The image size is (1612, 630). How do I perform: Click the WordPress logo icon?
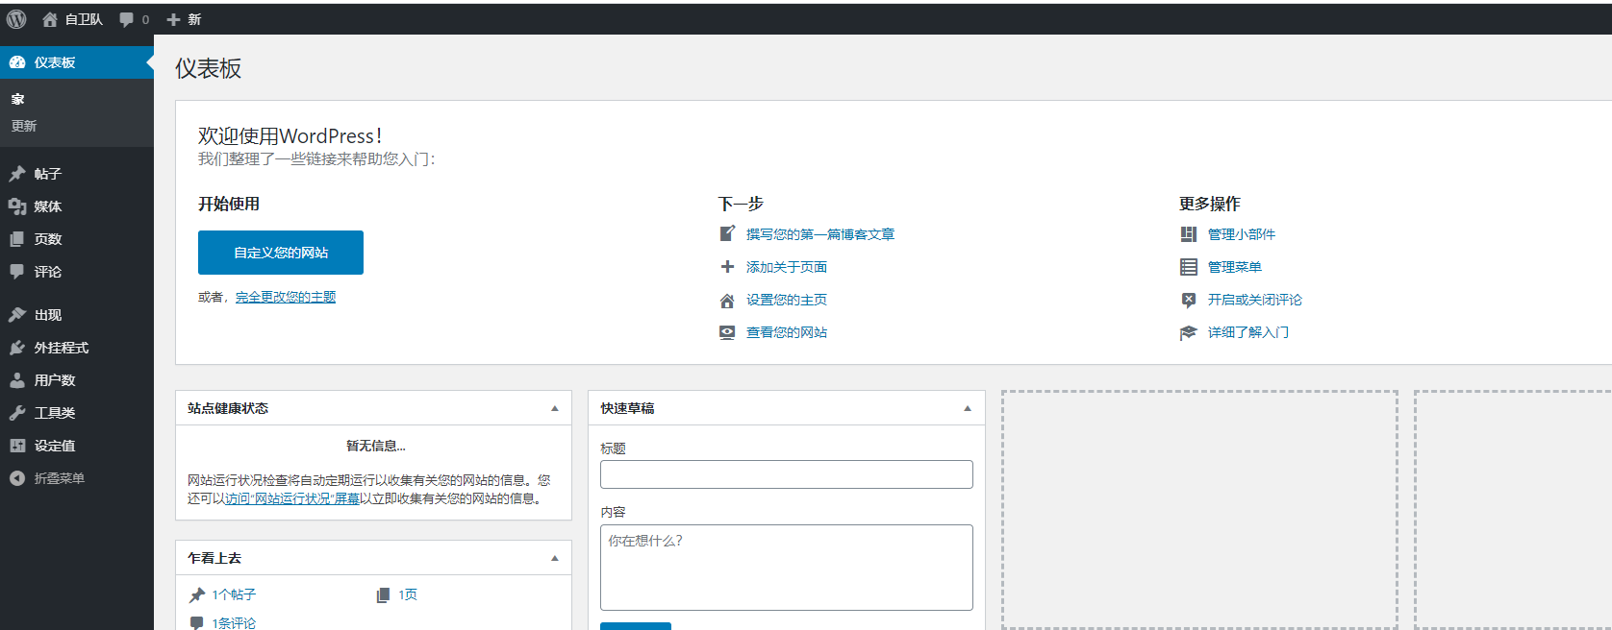tap(16, 19)
